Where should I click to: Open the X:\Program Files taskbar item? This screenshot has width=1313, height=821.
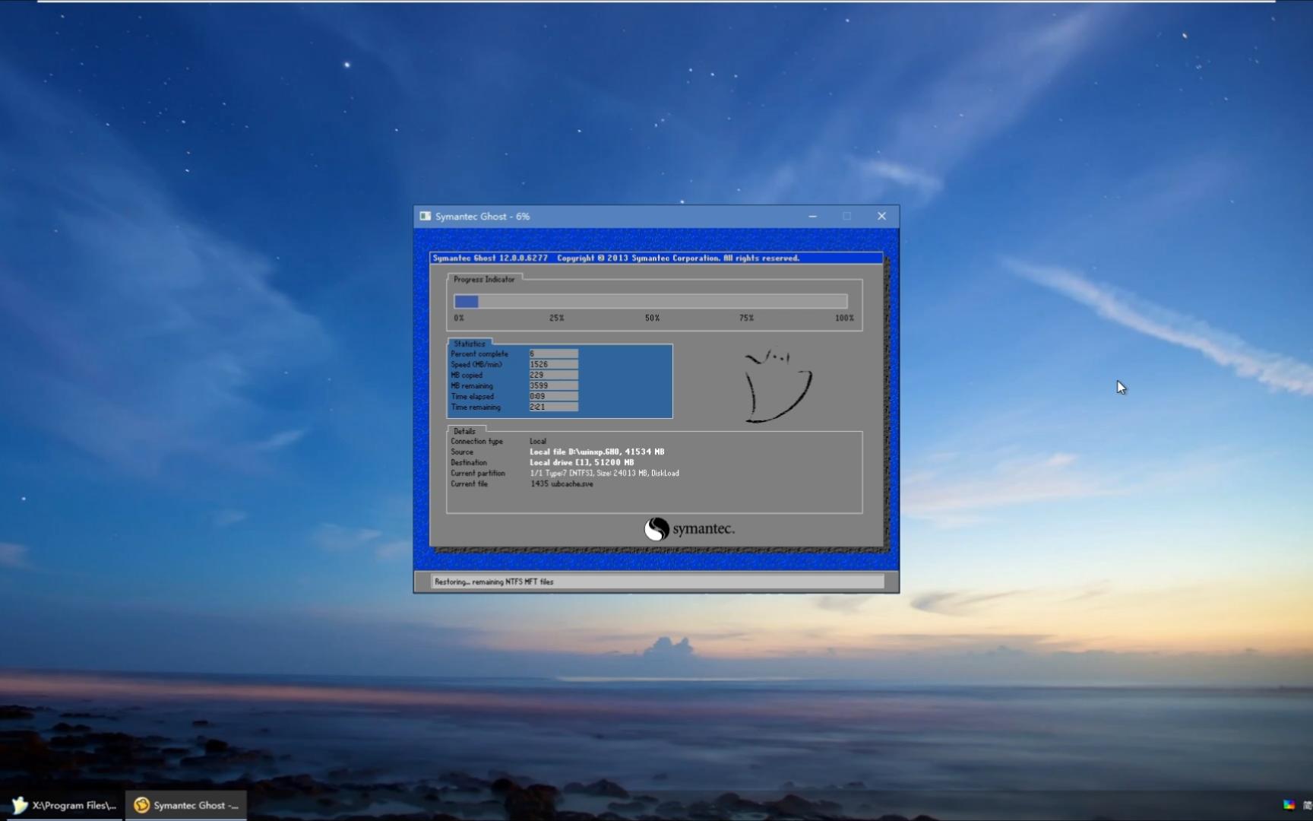coord(64,805)
